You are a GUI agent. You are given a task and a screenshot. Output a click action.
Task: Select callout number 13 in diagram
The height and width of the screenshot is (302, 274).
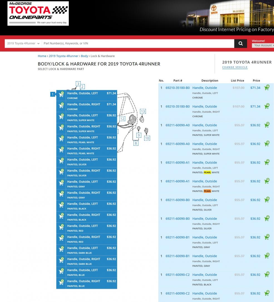[x=143, y=111]
